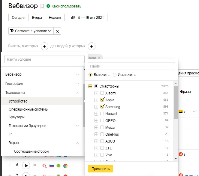The image size is (199, 176).
Task: Add condition for для людей, у которых
Action: [x=92, y=46]
